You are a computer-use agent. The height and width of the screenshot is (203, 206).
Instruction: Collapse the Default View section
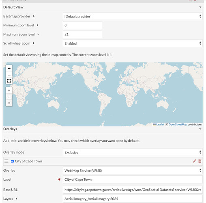click(200, 7)
